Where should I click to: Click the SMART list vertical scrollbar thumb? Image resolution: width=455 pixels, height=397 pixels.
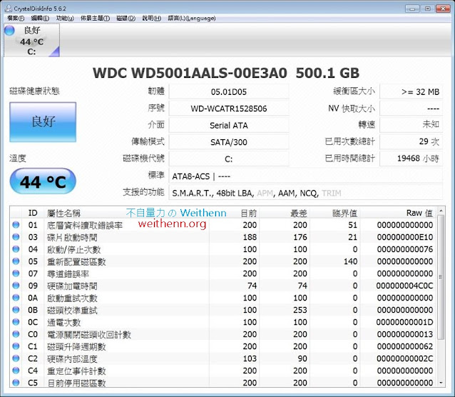441,277
